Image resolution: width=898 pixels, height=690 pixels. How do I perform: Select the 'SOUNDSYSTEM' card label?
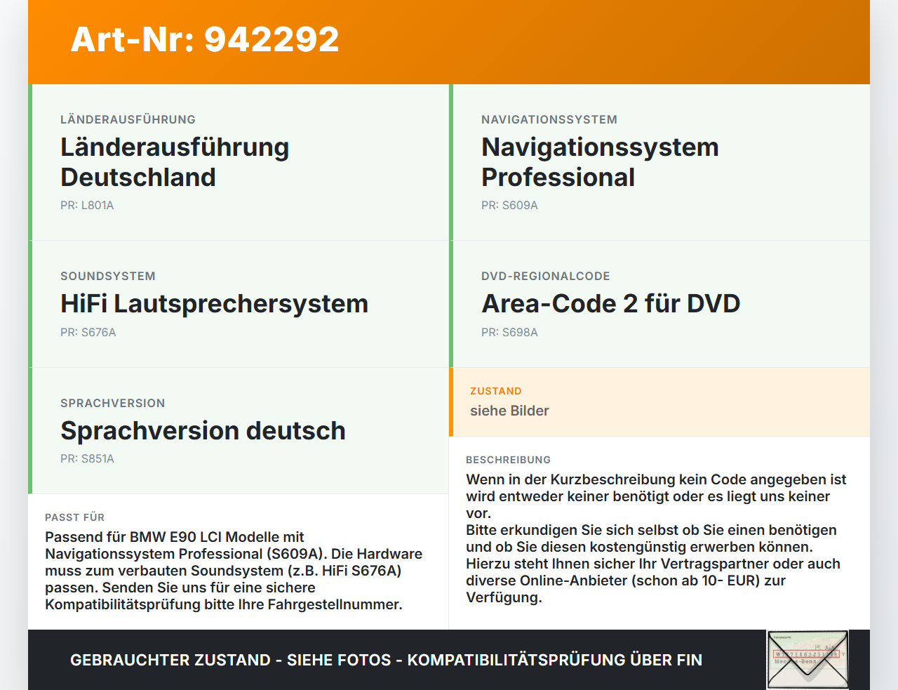pyautogui.click(x=108, y=276)
